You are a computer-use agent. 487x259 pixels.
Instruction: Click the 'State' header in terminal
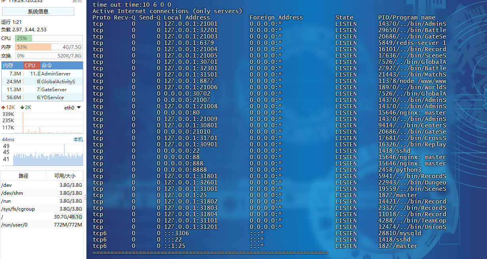coord(344,17)
